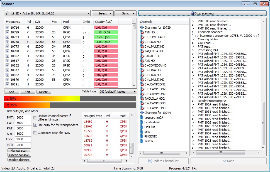Click the globe icon on Stop scanning
This screenshot has height=172, width=270.
coord(193,13)
